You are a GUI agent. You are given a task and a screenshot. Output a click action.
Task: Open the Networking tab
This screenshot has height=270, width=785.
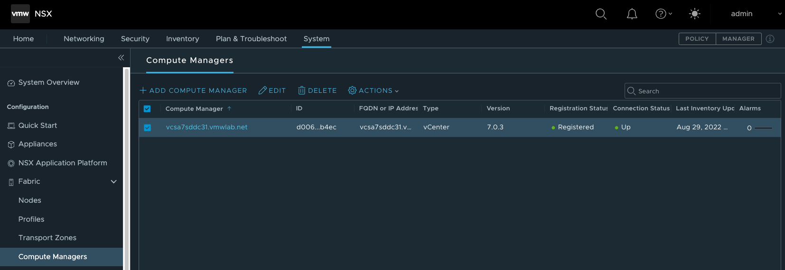coord(84,39)
